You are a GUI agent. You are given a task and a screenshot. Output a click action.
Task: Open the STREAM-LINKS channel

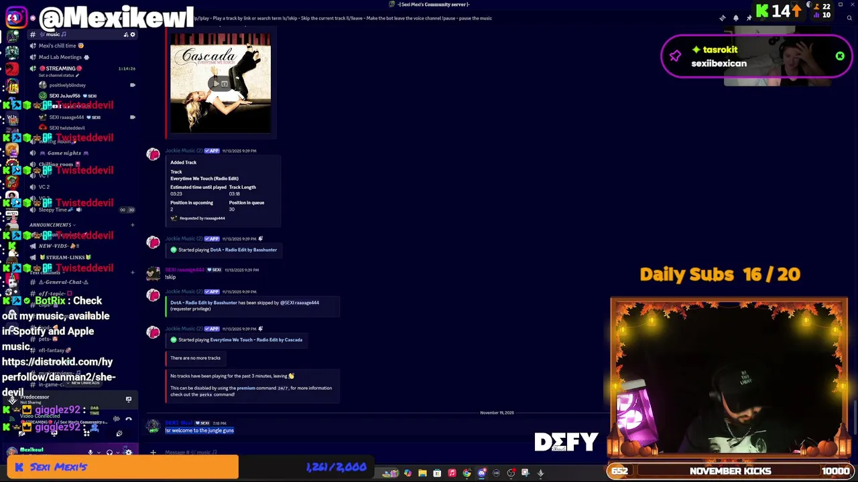(x=82, y=257)
